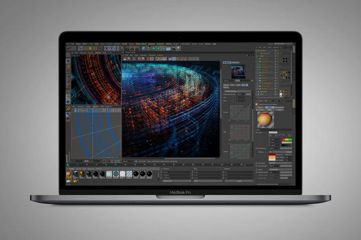361x240 pixels.
Task: Open the Create menu
Action: point(78,44)
